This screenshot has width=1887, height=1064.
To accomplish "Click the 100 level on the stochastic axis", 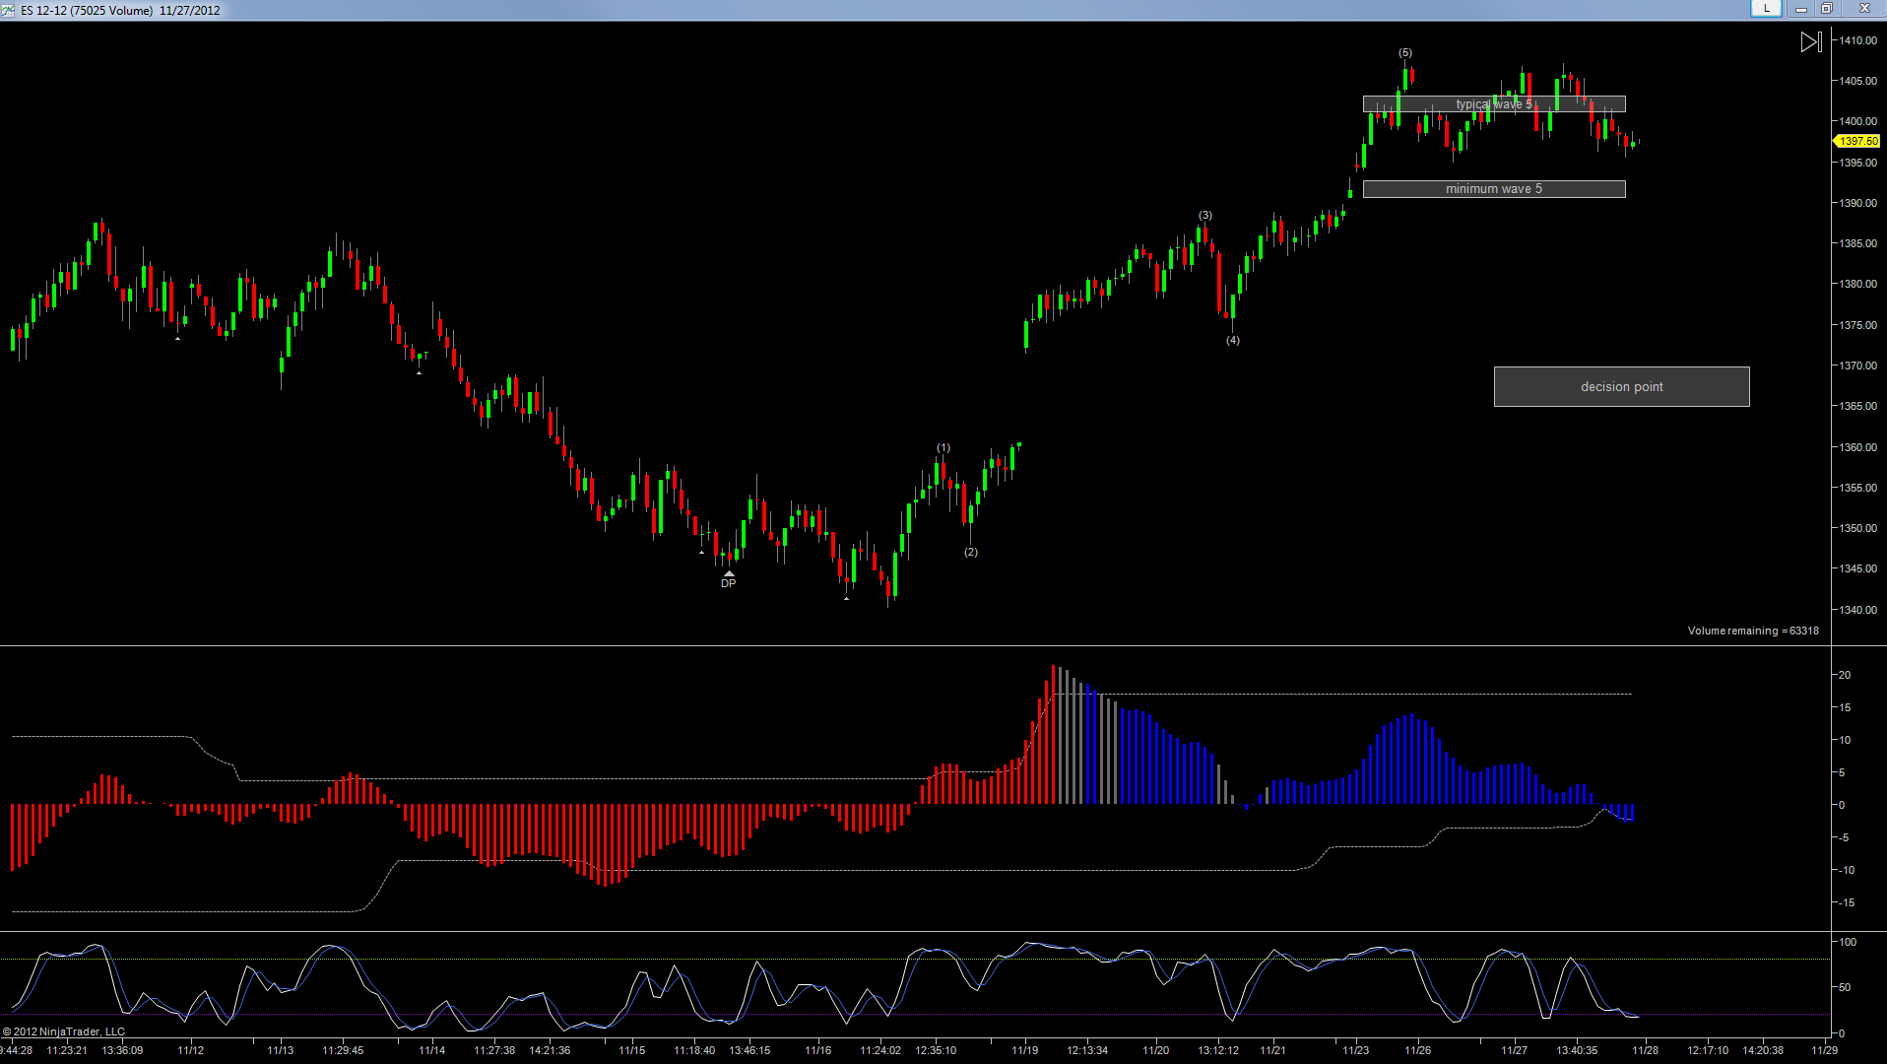I will point(1849,943).
